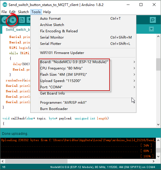Click the console horizontal scroll left arrow
This screenshot has height=170, width=161.
pos(3,161)
